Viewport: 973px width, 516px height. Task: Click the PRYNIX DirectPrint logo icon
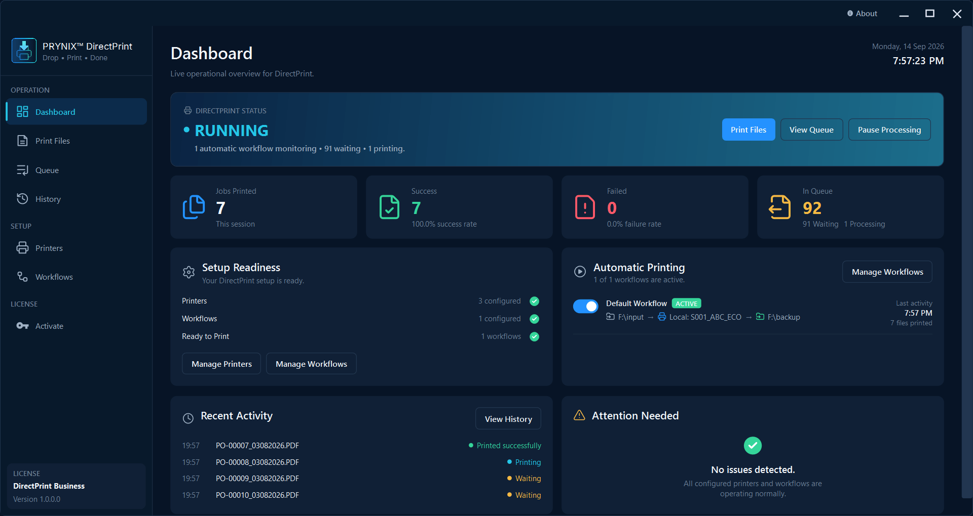[24, 51]
